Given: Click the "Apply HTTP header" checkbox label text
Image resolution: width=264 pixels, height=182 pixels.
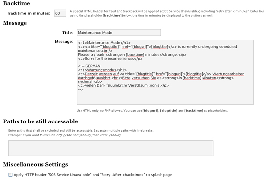Looking at the screenshot, I should [93, 175].
